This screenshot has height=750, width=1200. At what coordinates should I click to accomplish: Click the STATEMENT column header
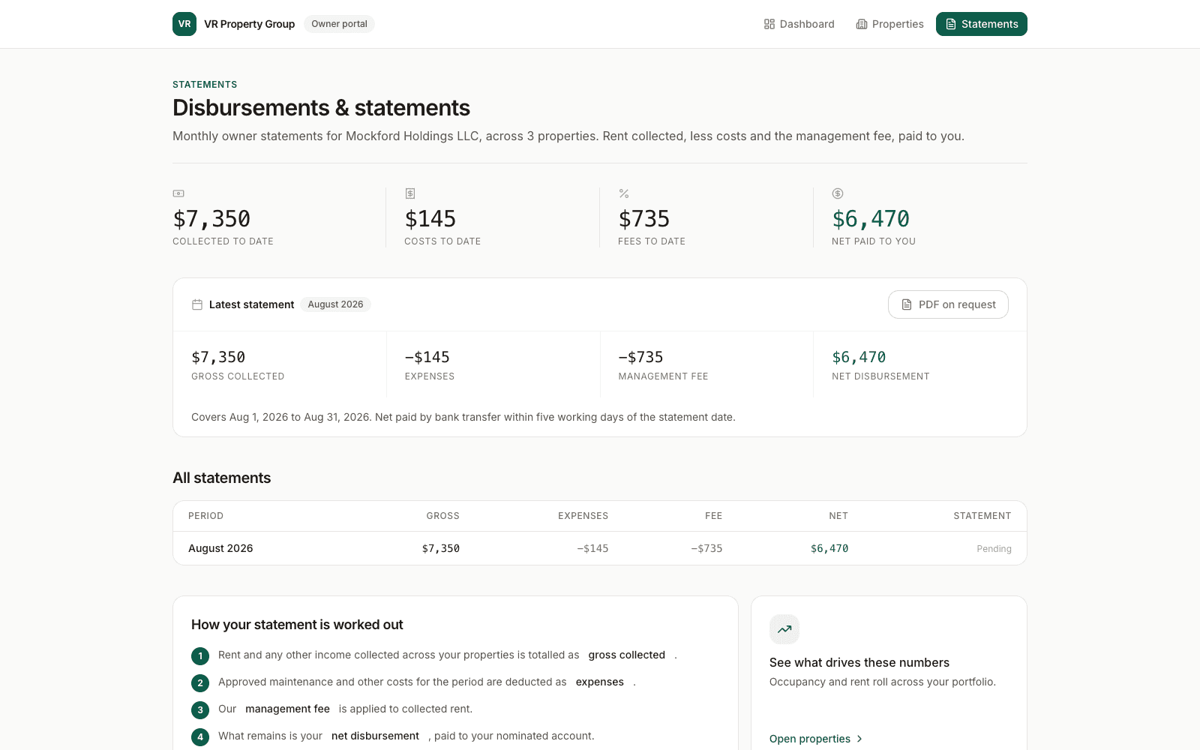(x=982, y=516)
